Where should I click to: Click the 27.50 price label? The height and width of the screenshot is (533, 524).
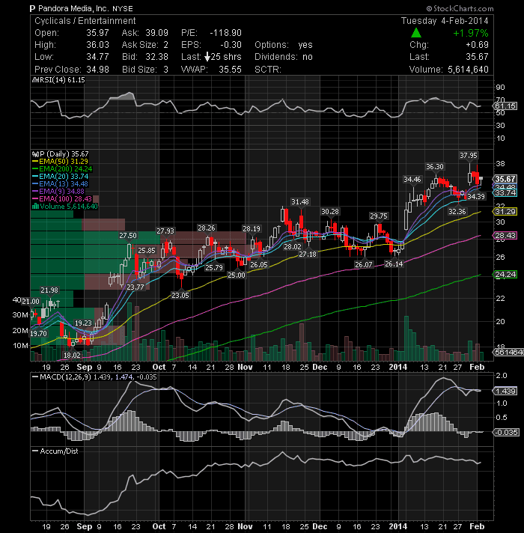pos(128,236)
